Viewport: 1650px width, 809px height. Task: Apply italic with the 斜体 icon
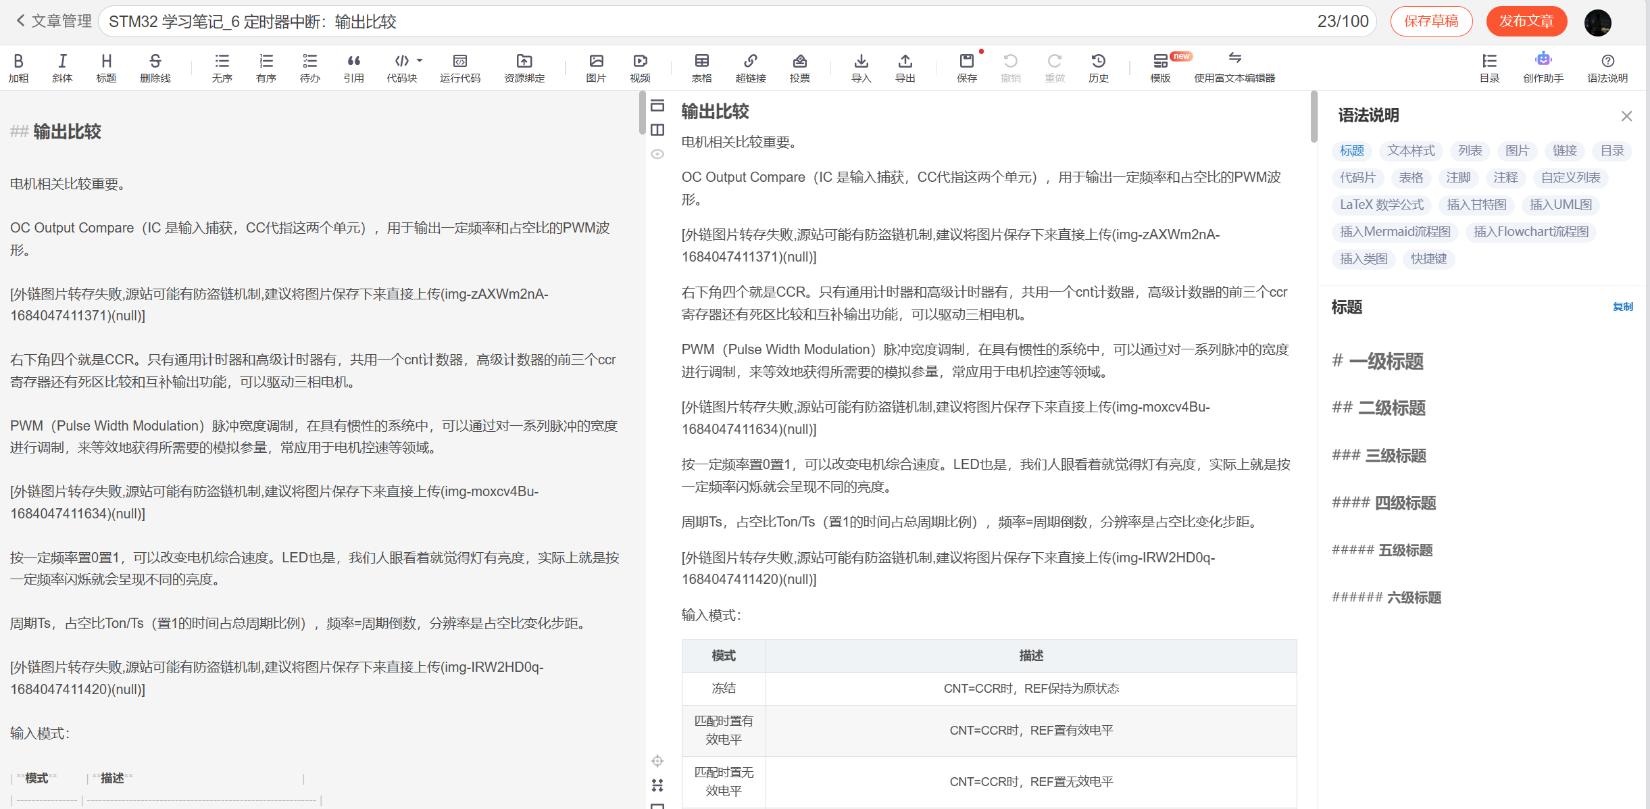[x=62, y=68]
